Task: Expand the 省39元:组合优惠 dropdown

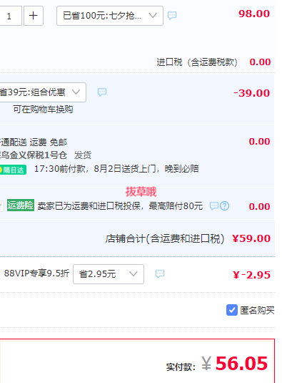Action: (43, 92)
